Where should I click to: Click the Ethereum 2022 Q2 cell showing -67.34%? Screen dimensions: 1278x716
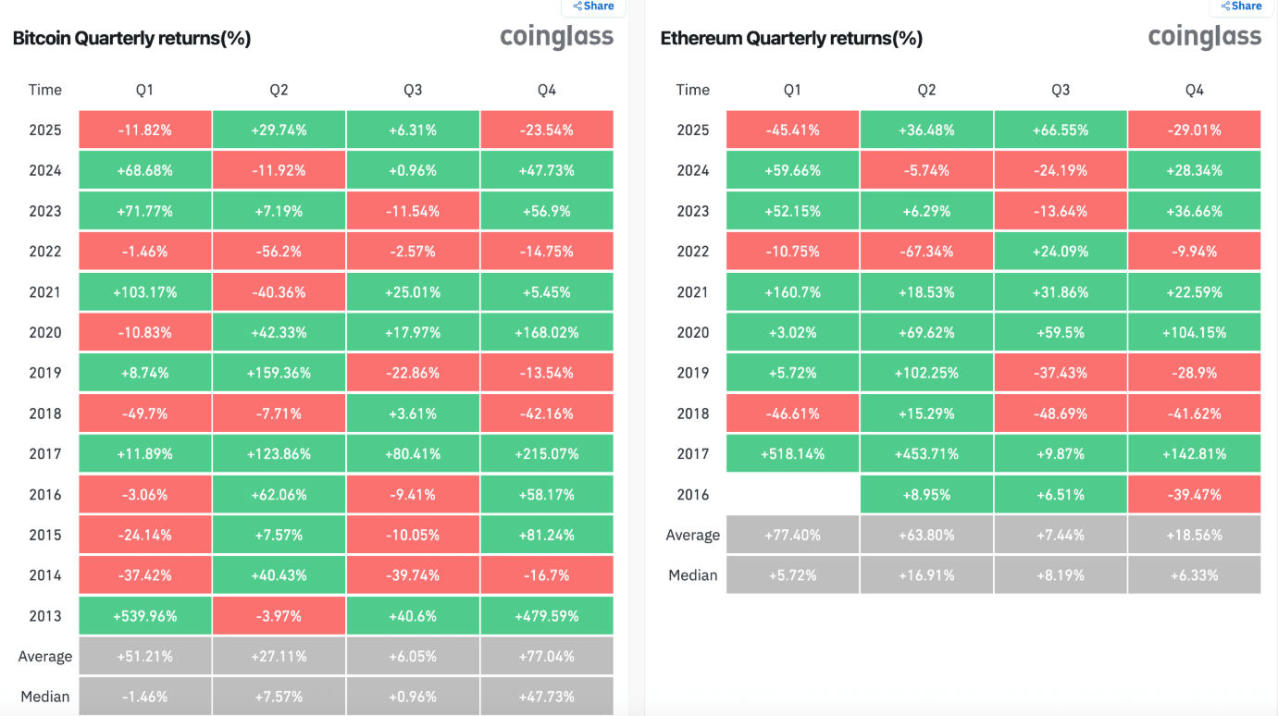click(926, 252)
